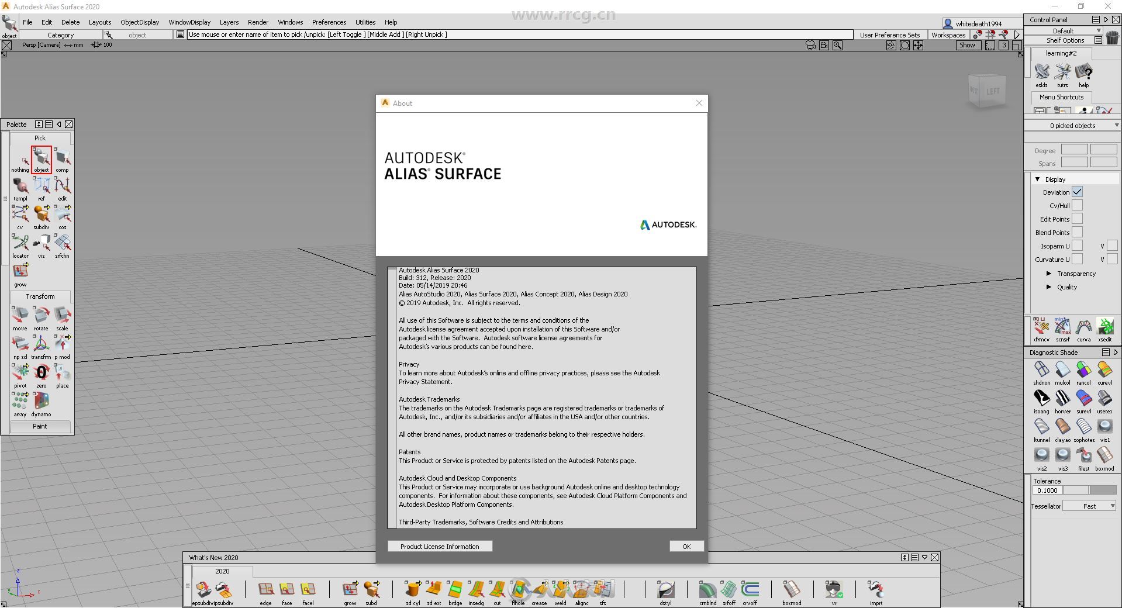Enable the Curvature U checkbox
This screenshot has width=1122, height=608.
click(1077, 259)
